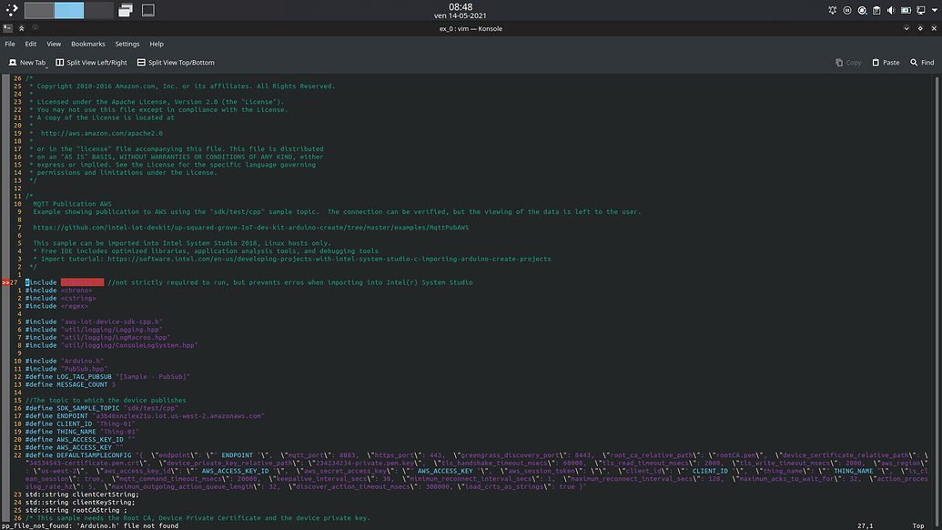
Task: Click the Klipper clipboard tray icon
Action: 876,10
